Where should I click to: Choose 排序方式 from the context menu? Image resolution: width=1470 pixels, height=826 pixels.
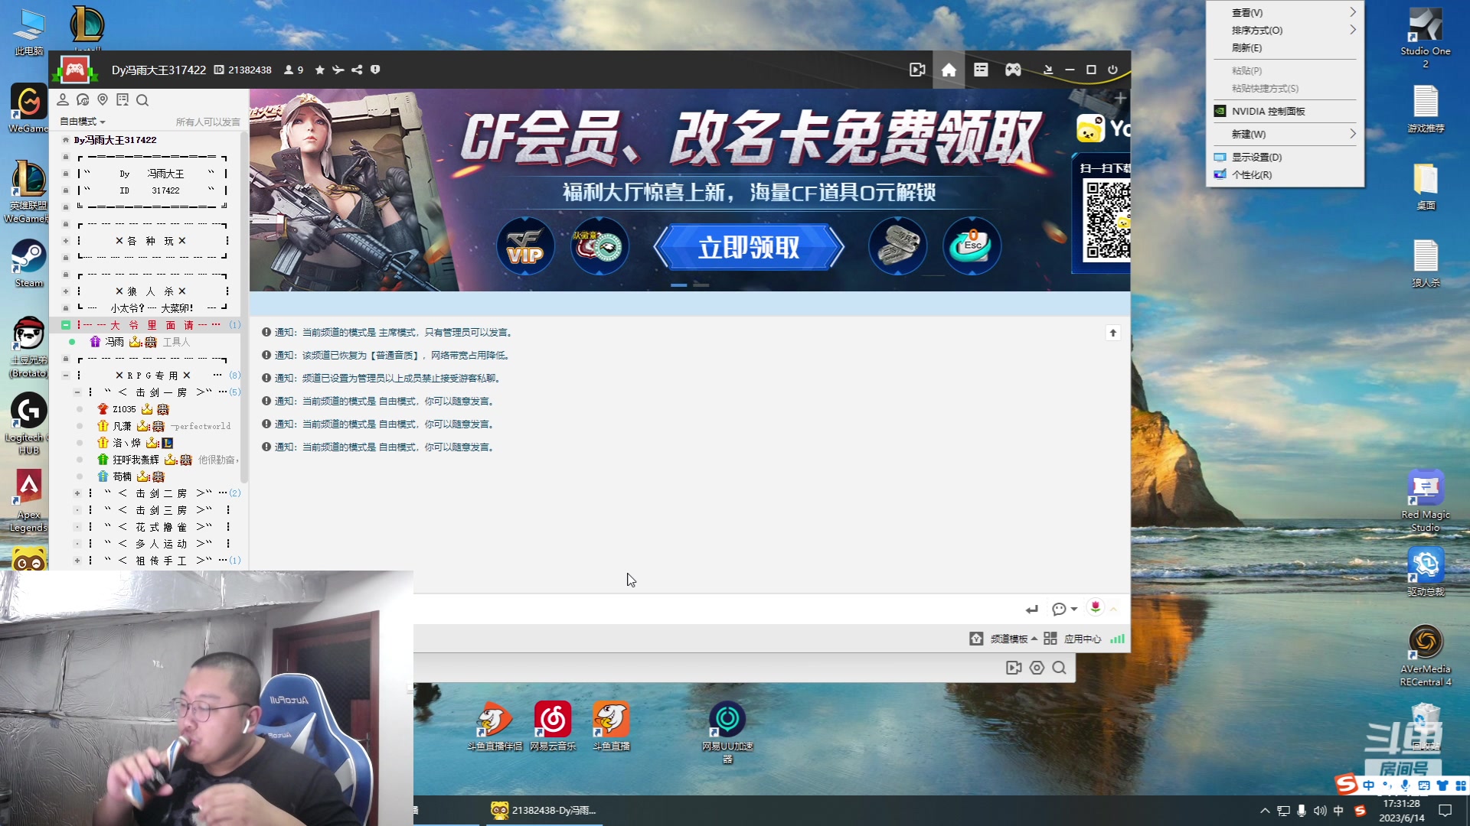(1256, 31)
